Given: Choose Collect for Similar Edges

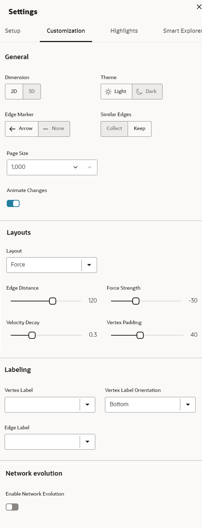Looking at the screenshot, I should (x=114, y=129).
